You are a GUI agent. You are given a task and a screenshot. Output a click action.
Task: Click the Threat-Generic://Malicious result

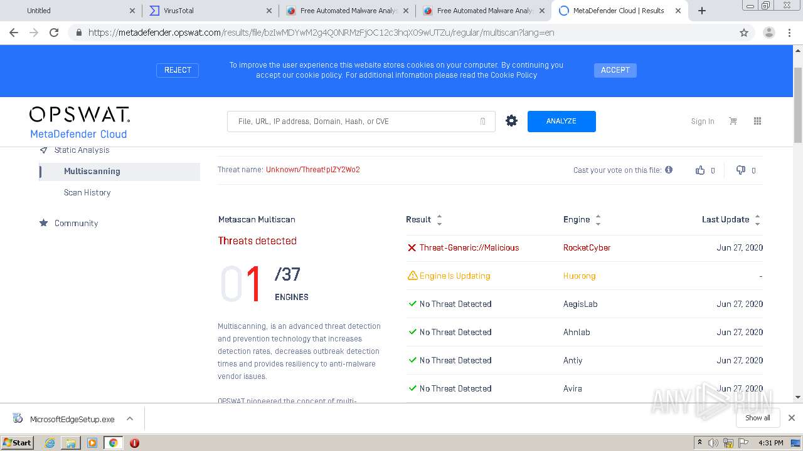(x=469, y=247)
